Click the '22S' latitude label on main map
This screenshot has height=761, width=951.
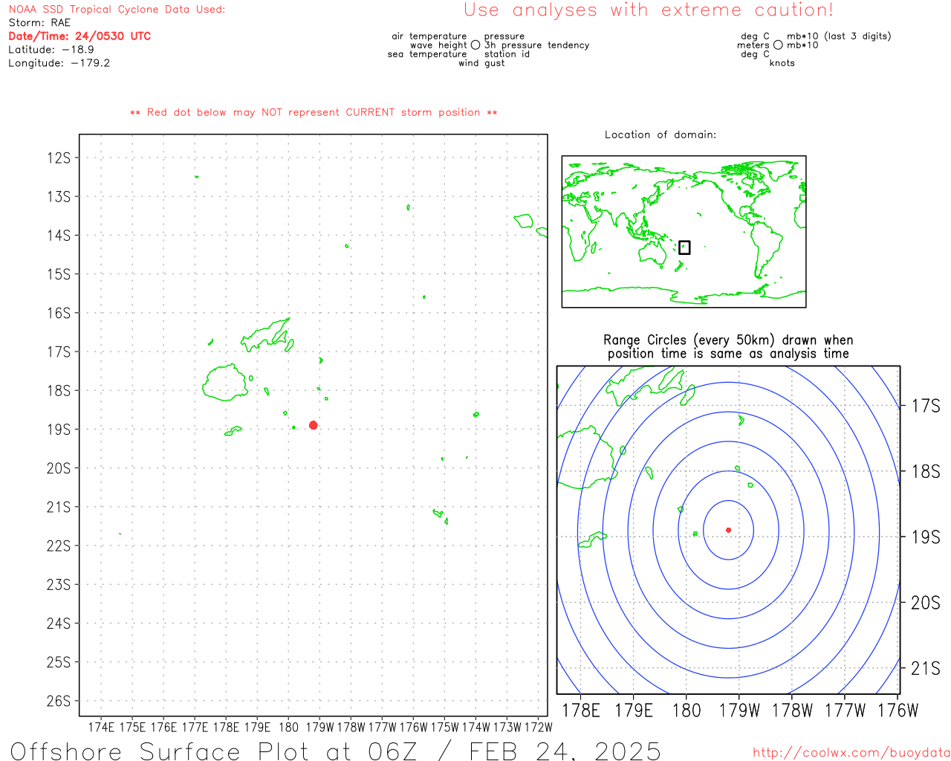(59, 545)
